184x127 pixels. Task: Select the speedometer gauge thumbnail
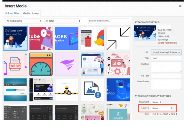[41, 64]
